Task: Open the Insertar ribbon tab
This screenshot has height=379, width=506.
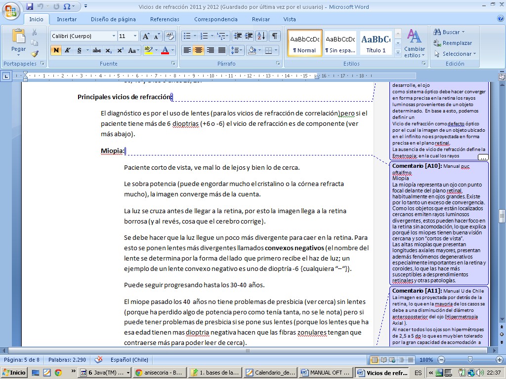Action: coord(67,19)
